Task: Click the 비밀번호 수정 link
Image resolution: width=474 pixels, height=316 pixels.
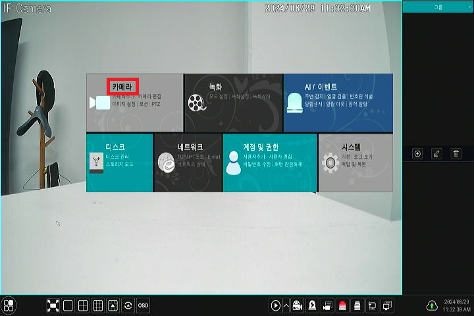Action: tap(257, 164)
